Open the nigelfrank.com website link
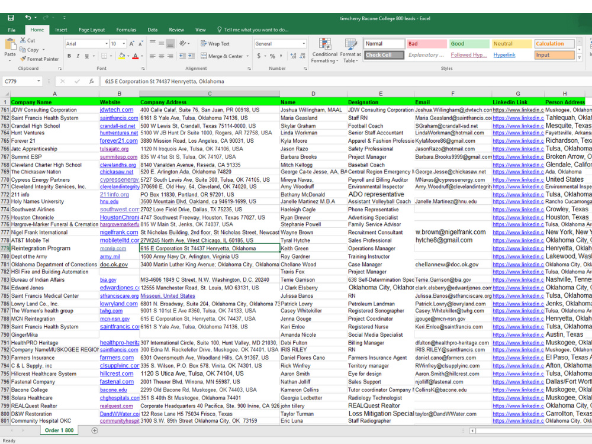 (x=119, y=232)
